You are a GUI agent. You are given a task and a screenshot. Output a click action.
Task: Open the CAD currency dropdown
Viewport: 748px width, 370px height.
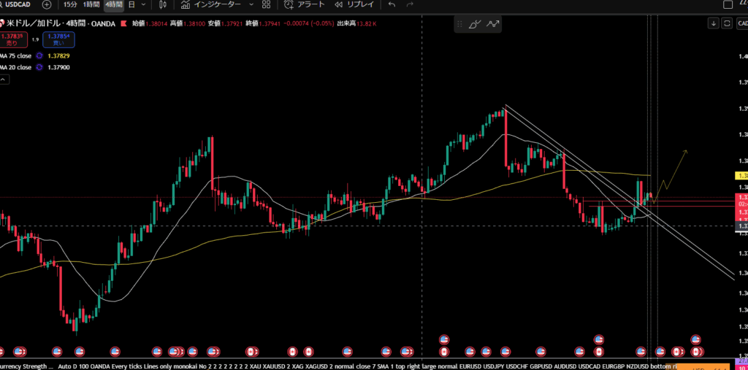[741, 23]
